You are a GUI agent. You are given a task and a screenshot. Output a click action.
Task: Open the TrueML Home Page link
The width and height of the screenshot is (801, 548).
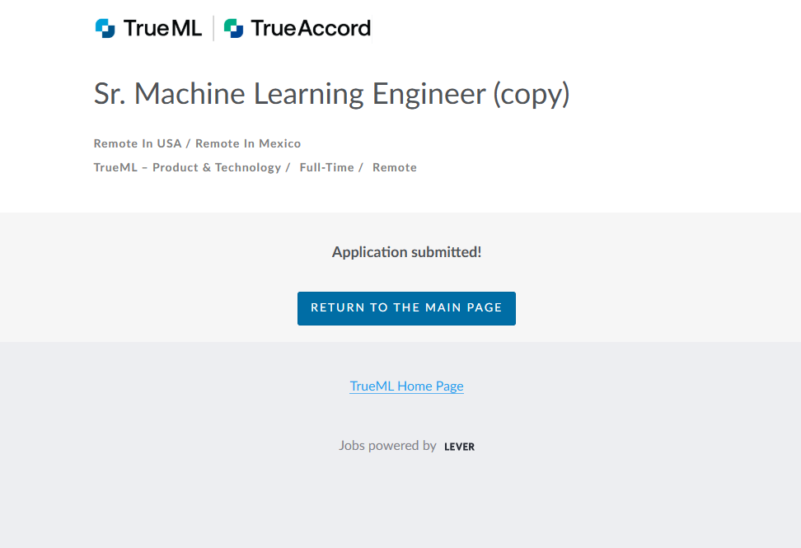tap(406, 386)
